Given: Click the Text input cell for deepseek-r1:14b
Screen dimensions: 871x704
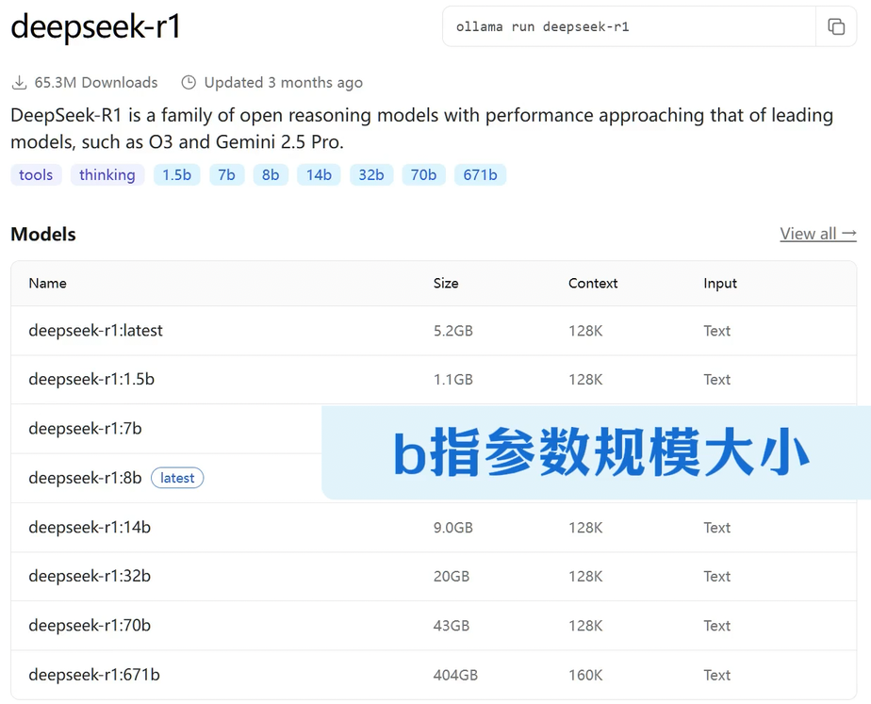Looking at the screenshot, I should click(717, 528).
